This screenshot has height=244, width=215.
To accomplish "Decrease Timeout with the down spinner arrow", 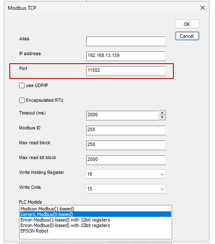I will [162, 117].
